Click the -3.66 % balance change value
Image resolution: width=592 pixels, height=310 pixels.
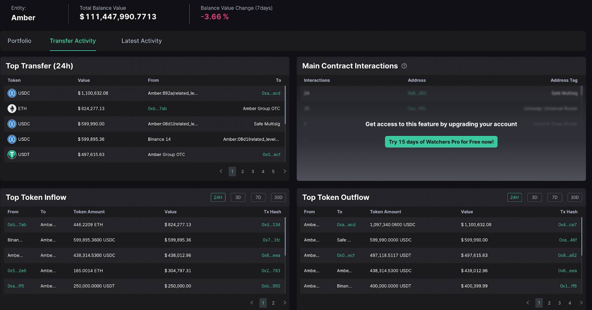(215, 17)
